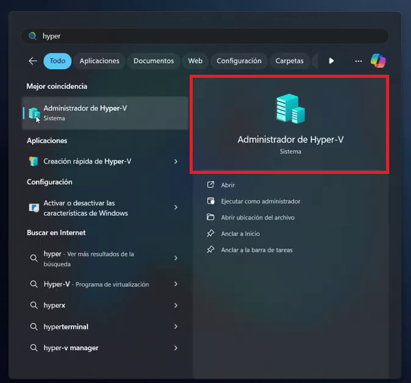This screenshot has height=383, width=411.
Task: Click Abrir ubicación del archivo
Action: tap(258, 218)
